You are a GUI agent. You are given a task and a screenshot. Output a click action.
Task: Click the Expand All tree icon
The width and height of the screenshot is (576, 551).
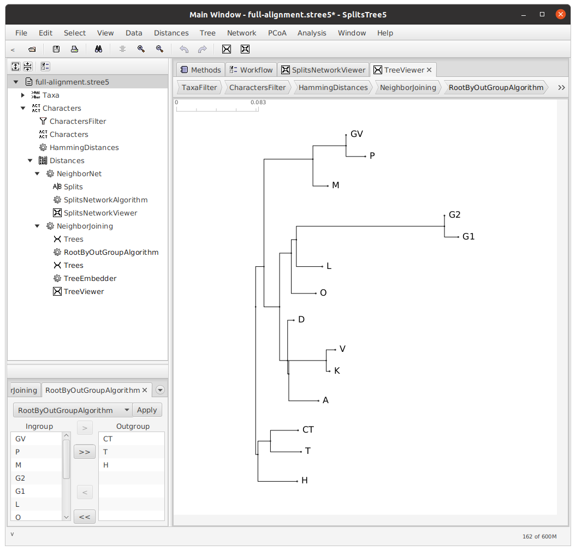click(x=16, y=67)
